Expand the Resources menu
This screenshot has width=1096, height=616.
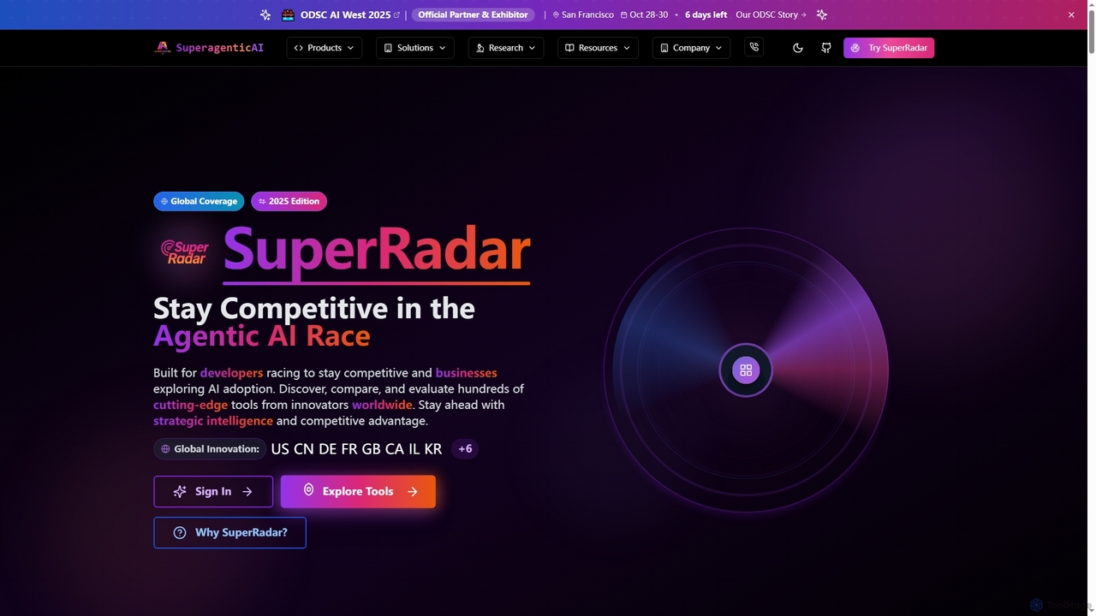(x=598, y=48)
